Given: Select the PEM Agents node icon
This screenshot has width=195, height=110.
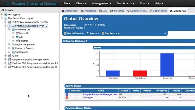Looking at the screenshot, I should 6,15.
